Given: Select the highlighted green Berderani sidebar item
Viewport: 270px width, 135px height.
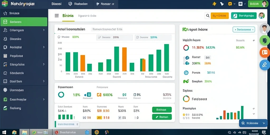Looking at the screenshot, I should coord(24,22).
